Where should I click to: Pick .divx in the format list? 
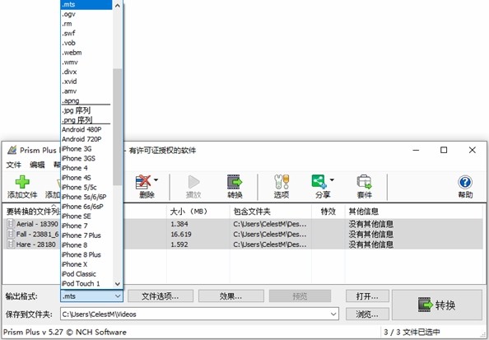86,72
